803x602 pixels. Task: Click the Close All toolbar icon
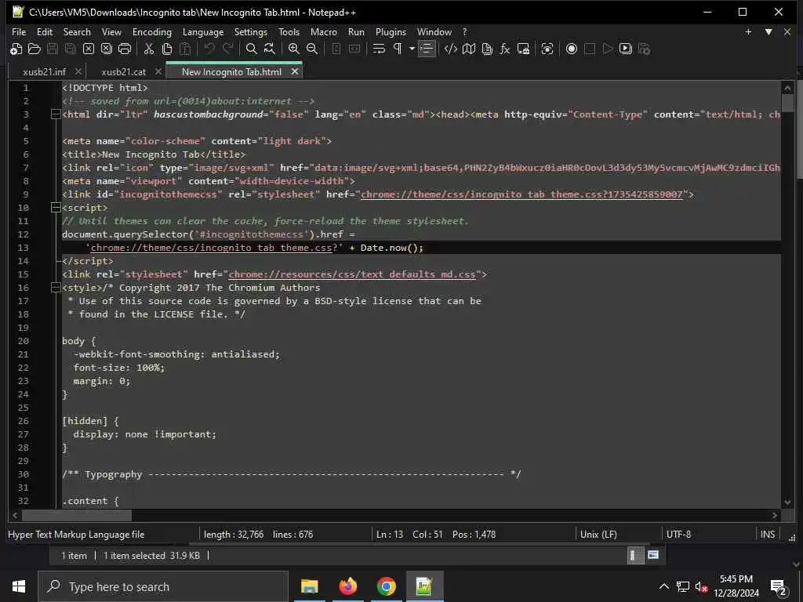(x=107, y=49)
